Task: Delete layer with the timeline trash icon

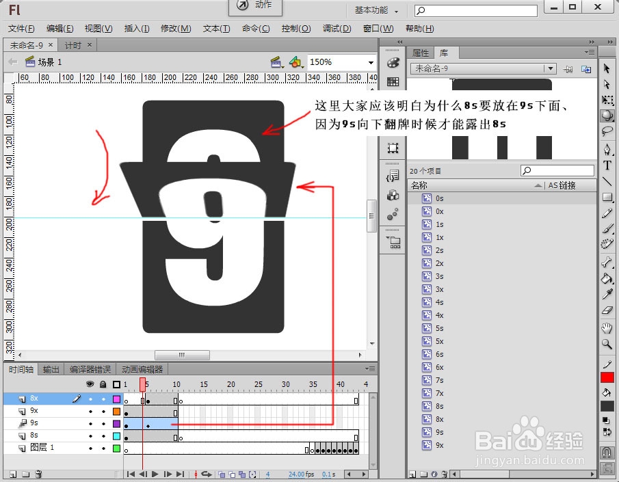Action: [x=38, y=474]
